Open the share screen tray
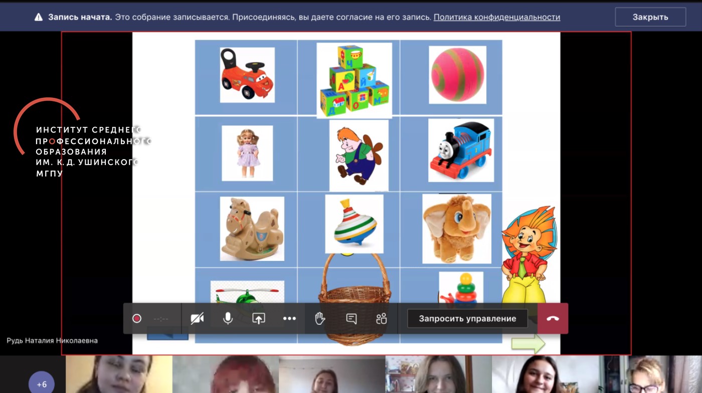 point(258,319)
